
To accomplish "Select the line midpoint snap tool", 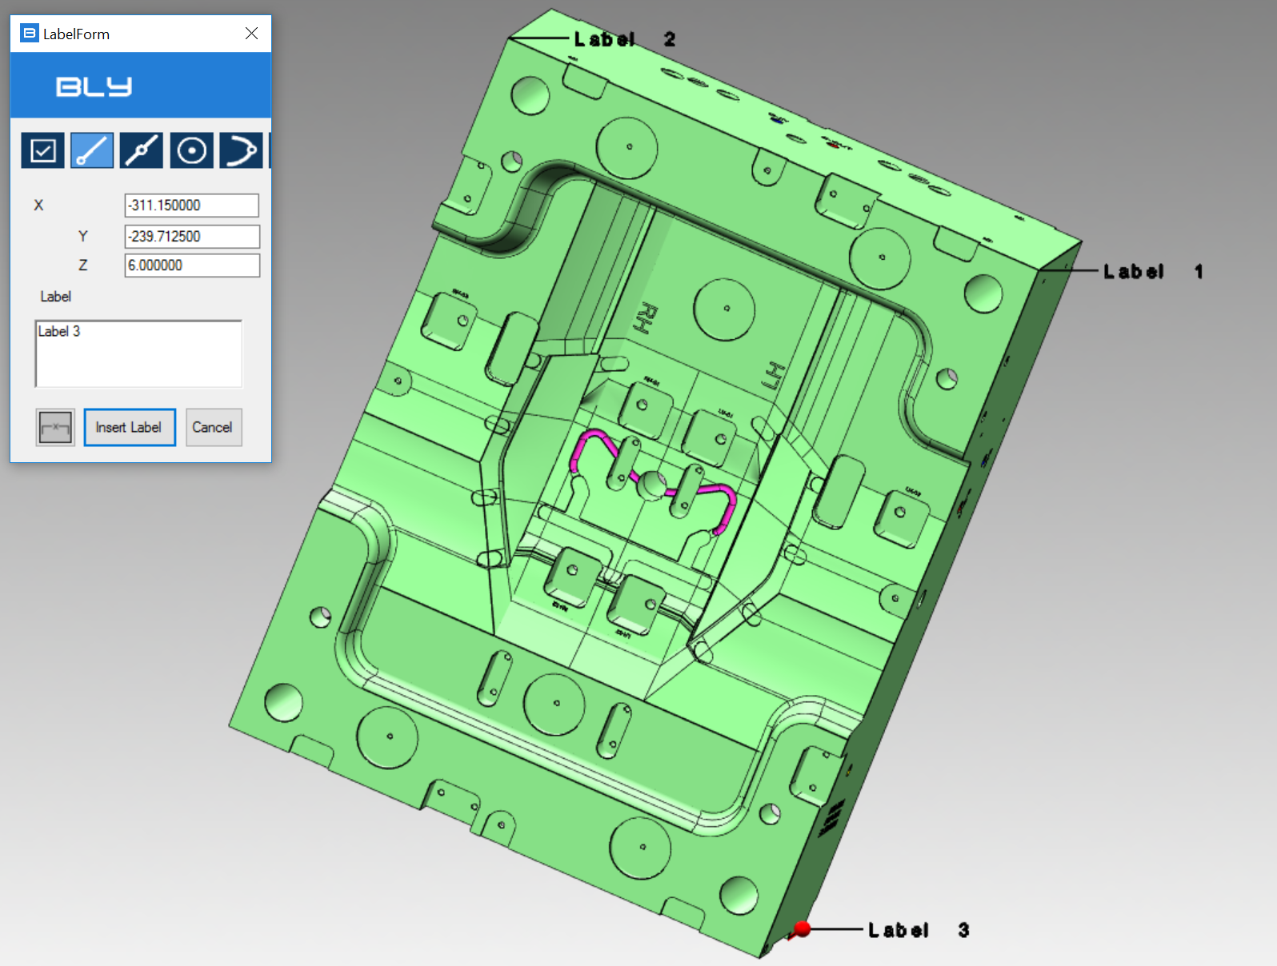I will coord(142,150).
